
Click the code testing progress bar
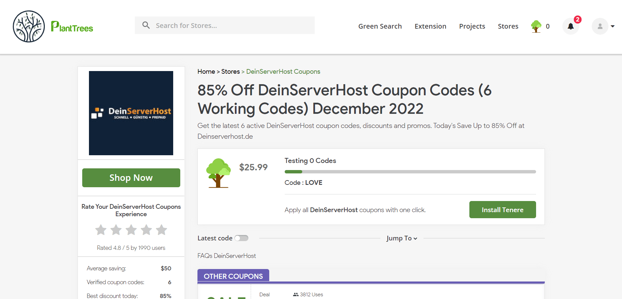[x=410, y=172]
